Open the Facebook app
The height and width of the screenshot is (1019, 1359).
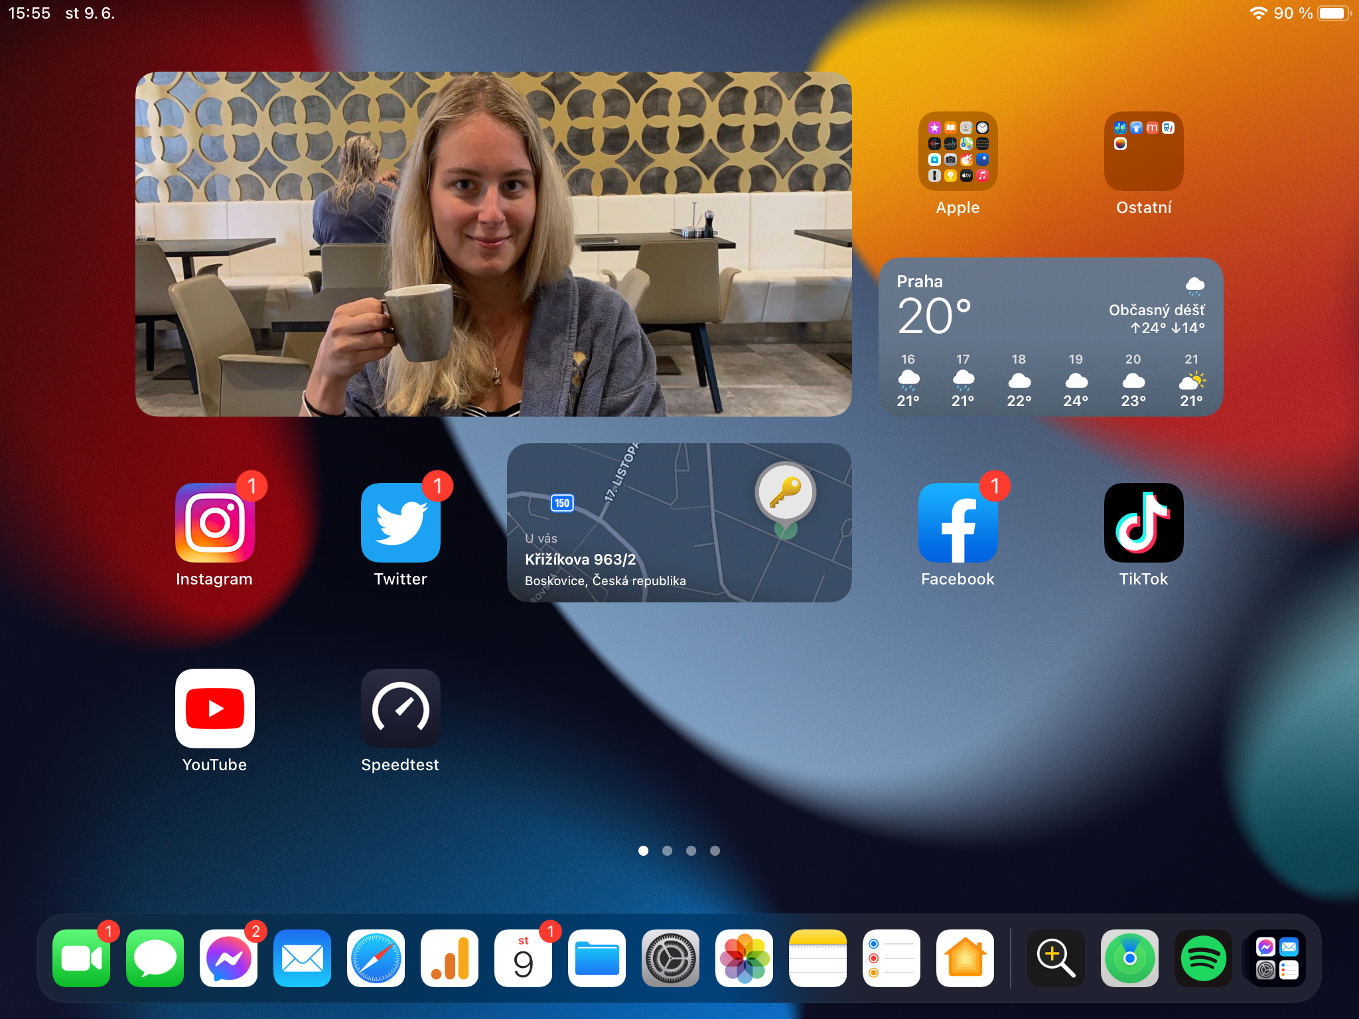coord(958,523)
